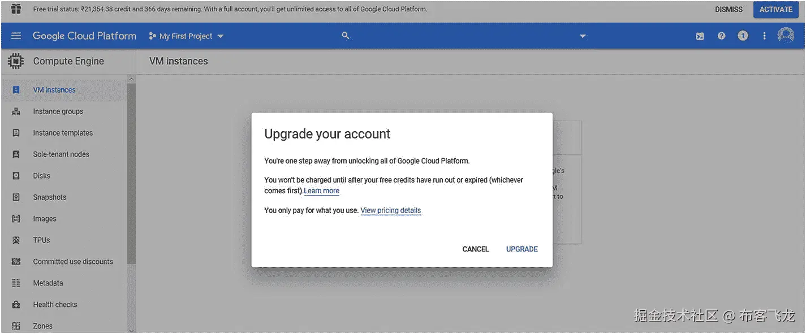Open the three-dot settings menu
This screenshot has height=334, width=806.
(x=764, y=36)
